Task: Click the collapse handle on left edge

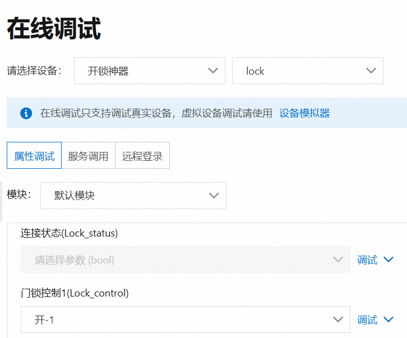Action: 1,201
